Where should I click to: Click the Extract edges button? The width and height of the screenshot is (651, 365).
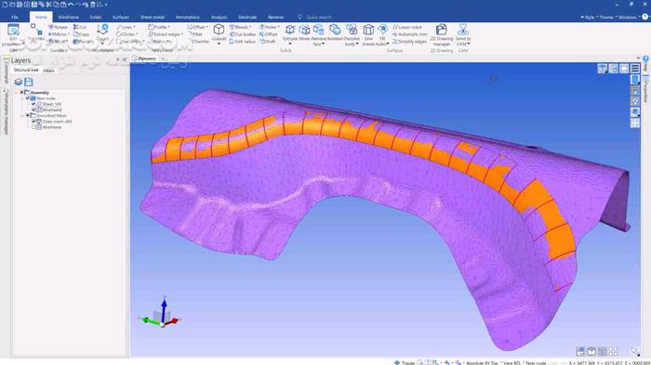[x=166, y=34]
